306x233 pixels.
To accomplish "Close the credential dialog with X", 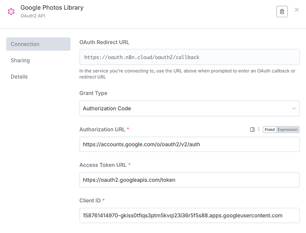I will coord(297,10).
